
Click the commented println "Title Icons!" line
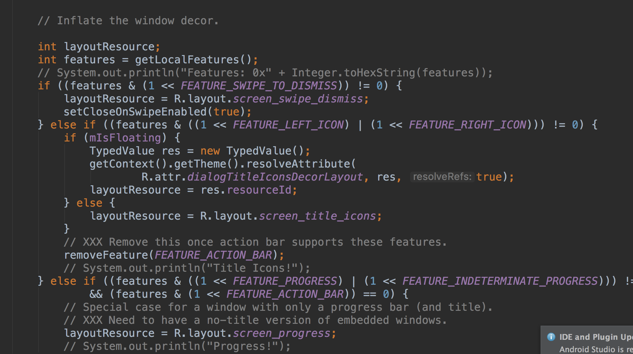[187, 268]
